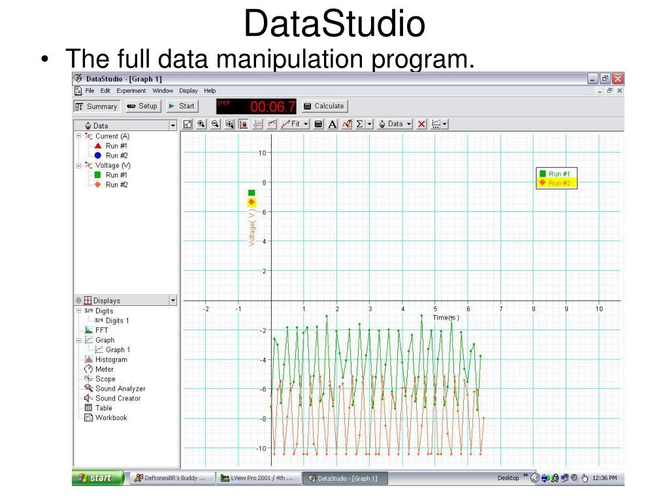Open the Fit curve dropdown
The image size is (669, 501).
[295, 124]
